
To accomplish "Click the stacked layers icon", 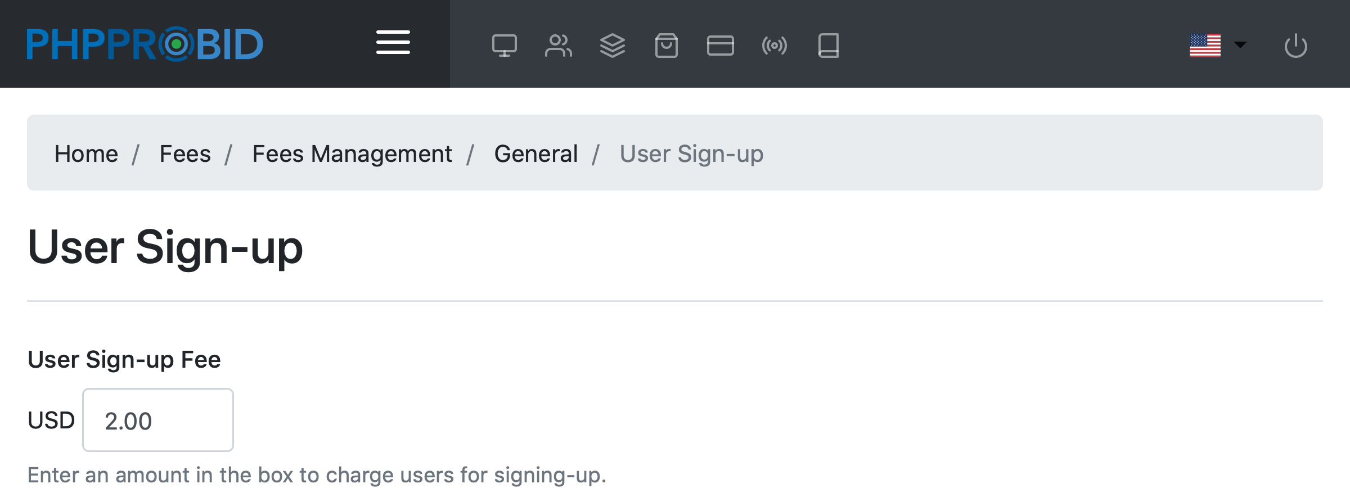I will click(612, 46).
